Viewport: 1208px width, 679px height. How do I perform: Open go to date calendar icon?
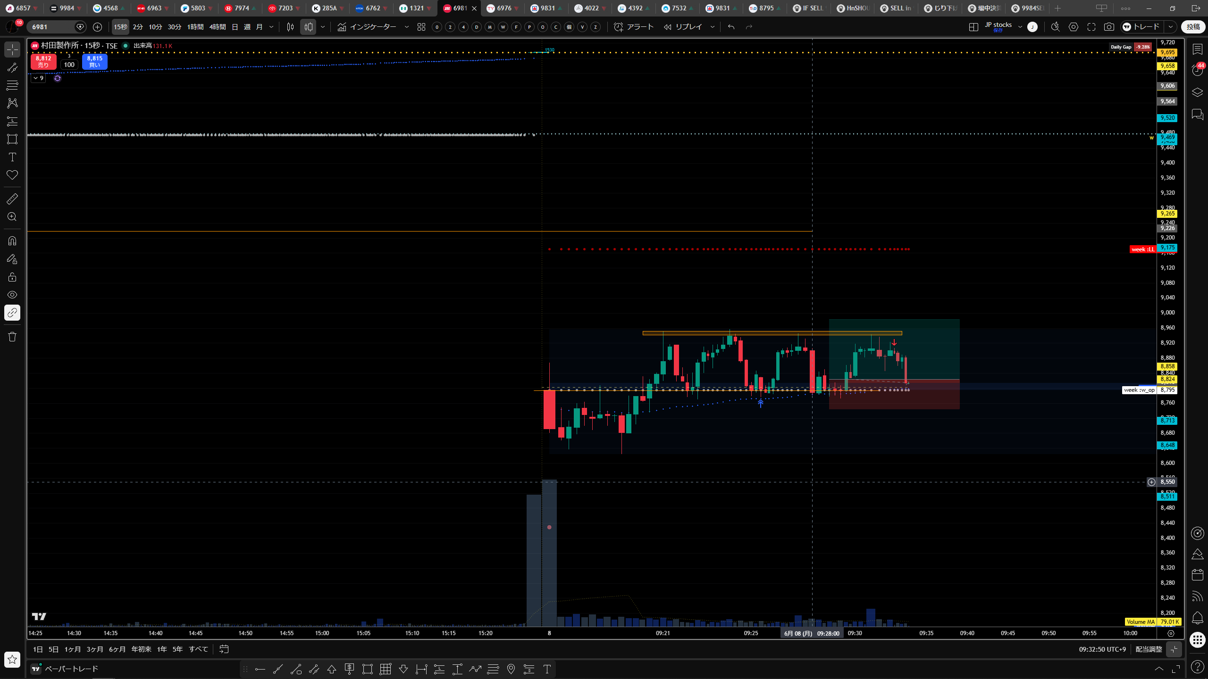[224, 649]
